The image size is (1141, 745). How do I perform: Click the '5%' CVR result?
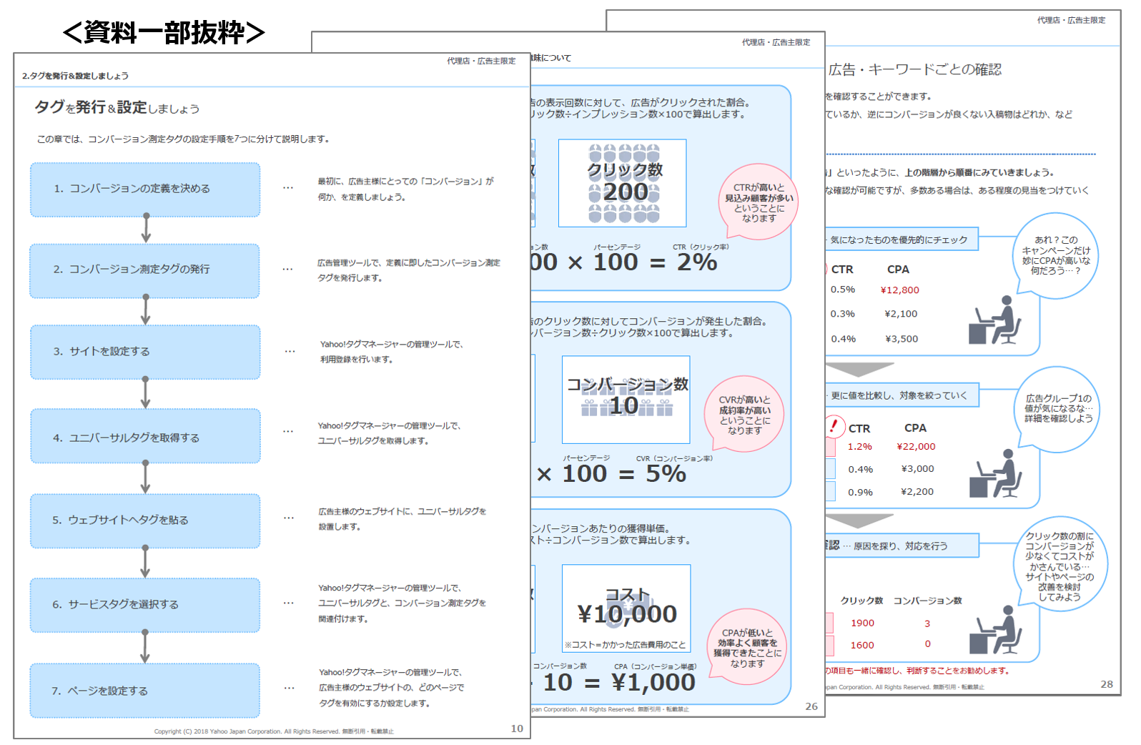point(666,473)
